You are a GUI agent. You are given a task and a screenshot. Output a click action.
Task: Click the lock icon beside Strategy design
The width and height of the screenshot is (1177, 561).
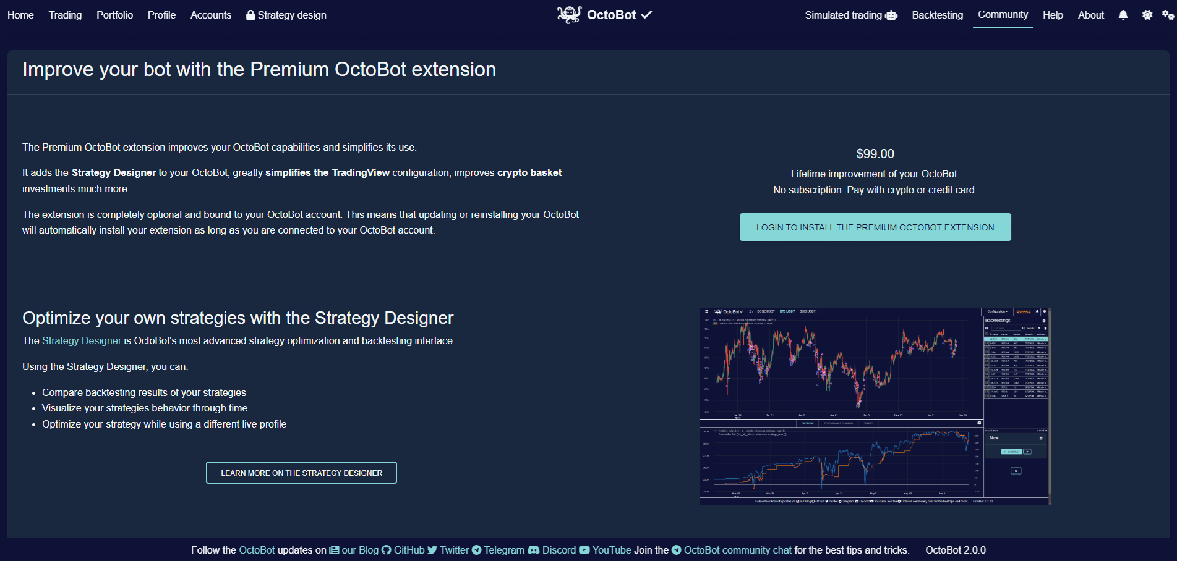250,15
